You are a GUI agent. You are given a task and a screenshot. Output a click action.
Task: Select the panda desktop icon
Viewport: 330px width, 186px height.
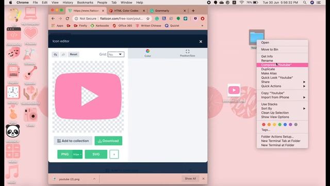coord(13,131)
